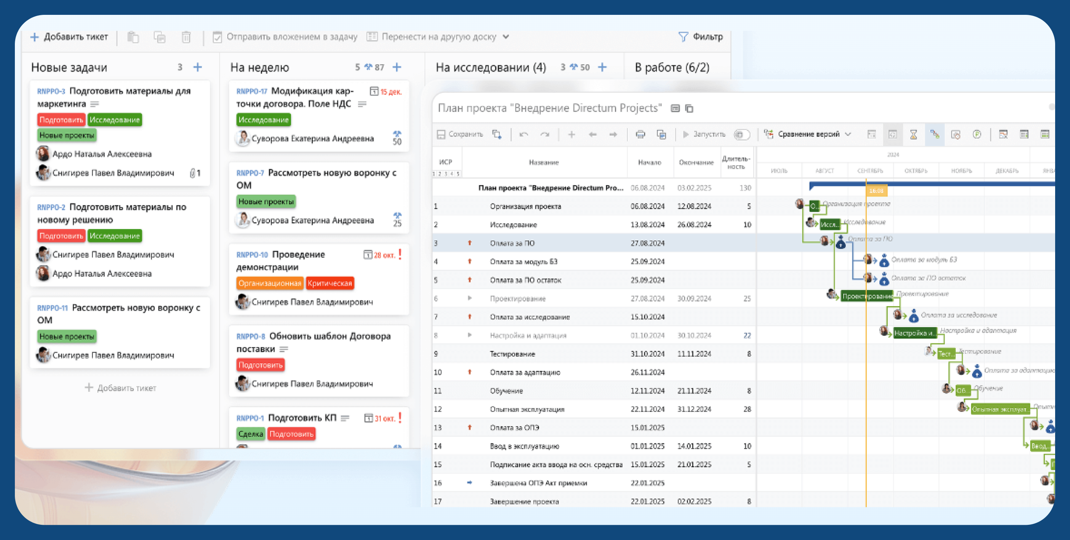Viewport: 1070px width, 540px height.
Task: Expand the Проектирование task row triangle
Action: click(x=469, y=298)
